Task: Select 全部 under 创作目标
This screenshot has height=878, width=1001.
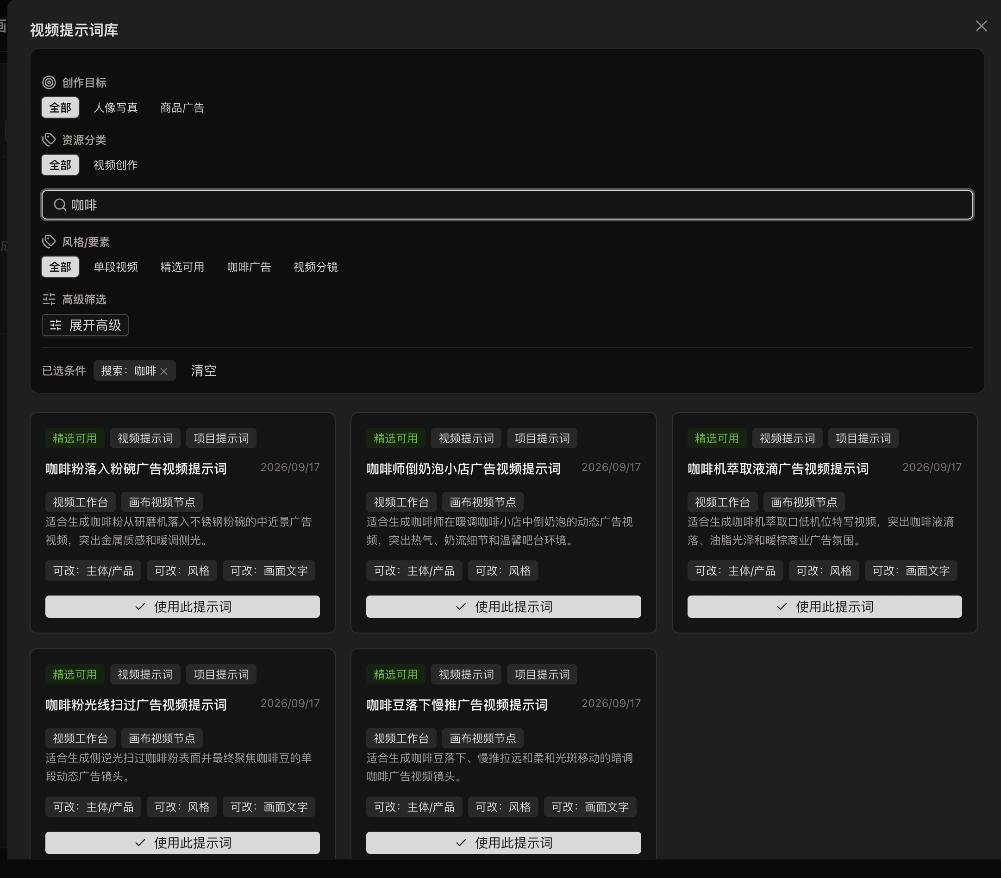Action: (60, 108)
